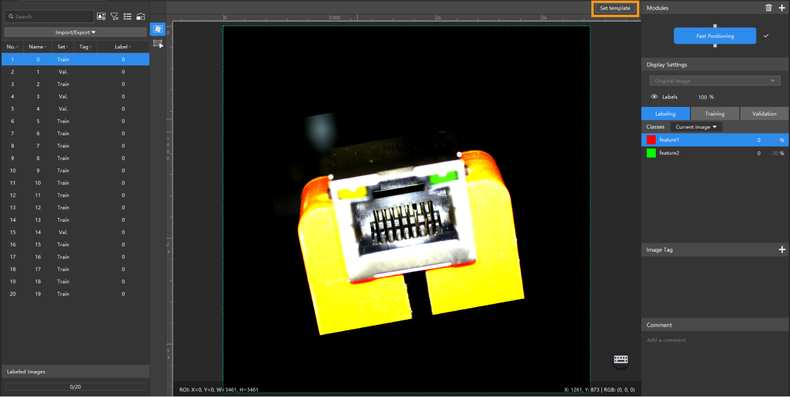Viewport: 790px width, 397px height.
Task: Switch to the Training tab
Action: [715, 113]
